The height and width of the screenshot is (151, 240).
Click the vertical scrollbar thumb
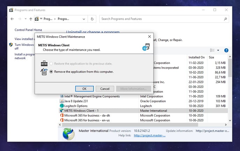click(230, 69)
